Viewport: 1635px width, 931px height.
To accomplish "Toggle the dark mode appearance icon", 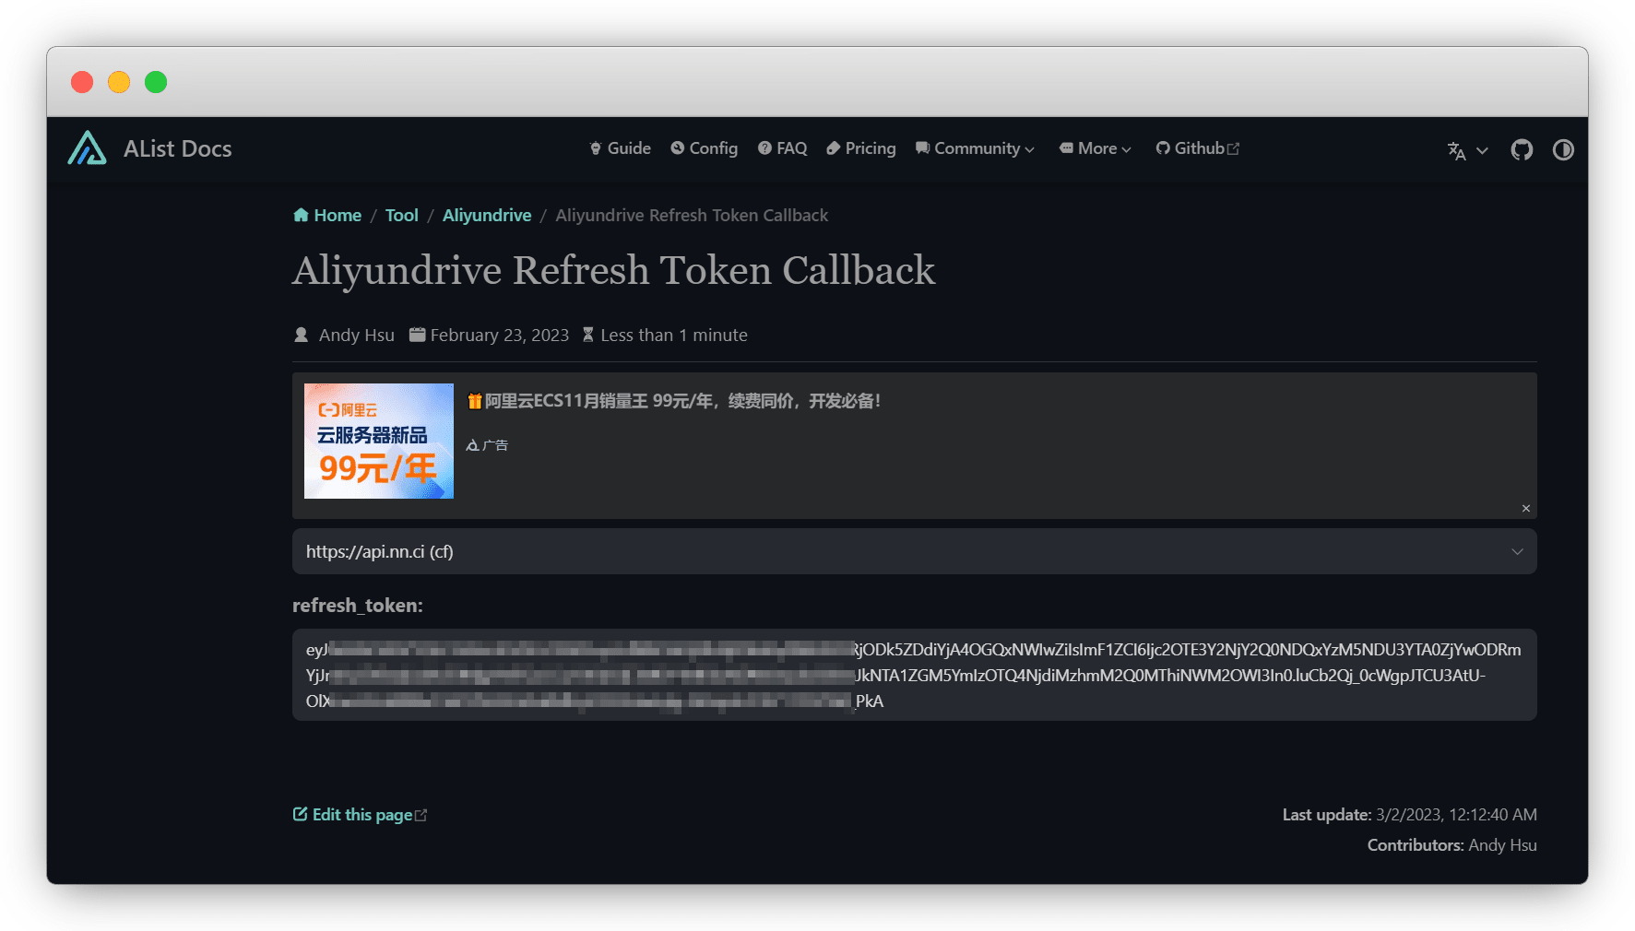I will (1563, 149).
